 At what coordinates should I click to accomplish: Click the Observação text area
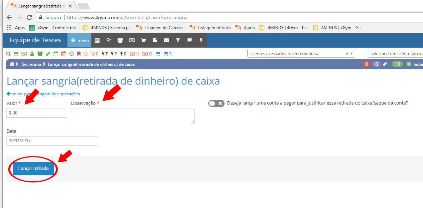point(132,116)
